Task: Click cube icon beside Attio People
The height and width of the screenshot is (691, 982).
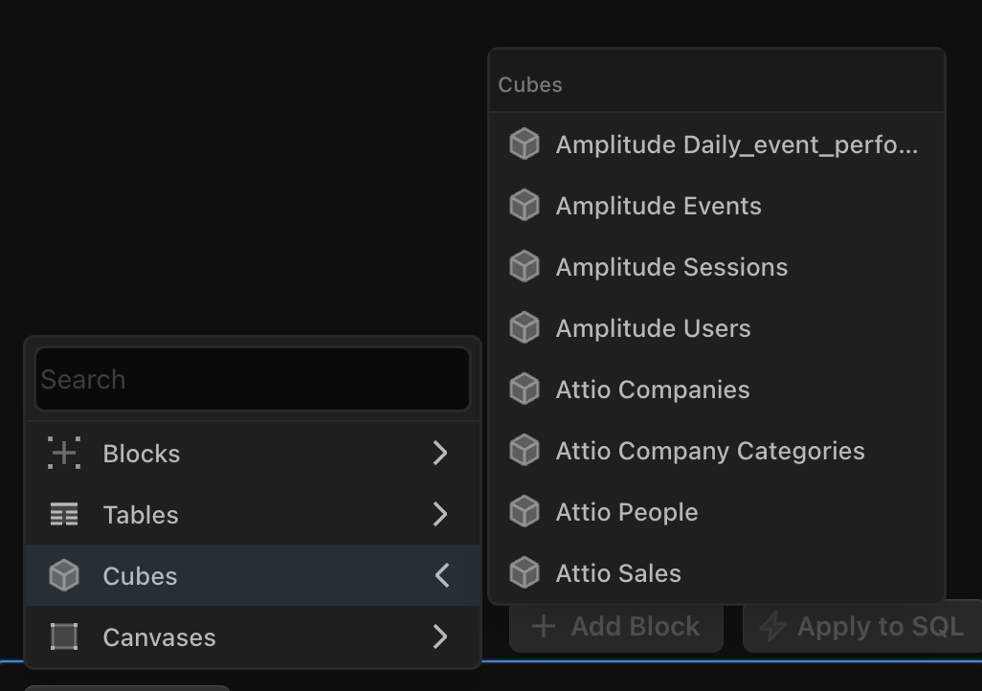Action: pyautogui.click(x=524, y=512)
